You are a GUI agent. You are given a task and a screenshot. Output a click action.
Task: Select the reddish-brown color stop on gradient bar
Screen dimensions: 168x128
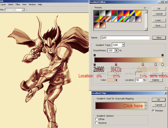point(116,64)
